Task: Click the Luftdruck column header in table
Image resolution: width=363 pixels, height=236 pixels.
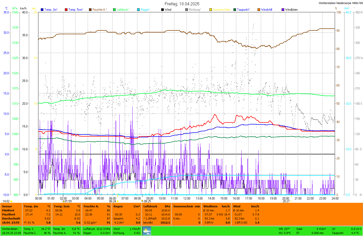Action: [150, 206]
